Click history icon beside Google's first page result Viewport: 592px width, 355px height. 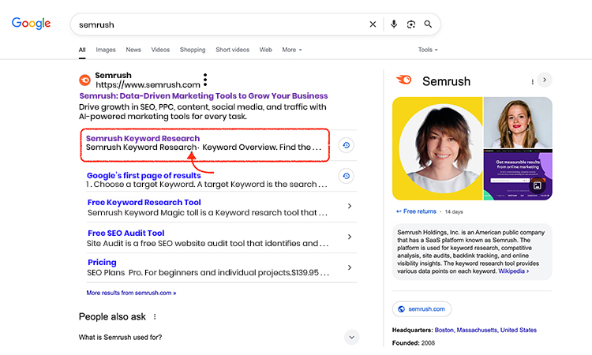pyautogui.click(x=347, y=176)
